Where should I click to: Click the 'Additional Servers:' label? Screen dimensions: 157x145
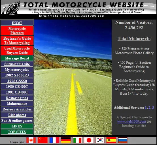[129, 108]
